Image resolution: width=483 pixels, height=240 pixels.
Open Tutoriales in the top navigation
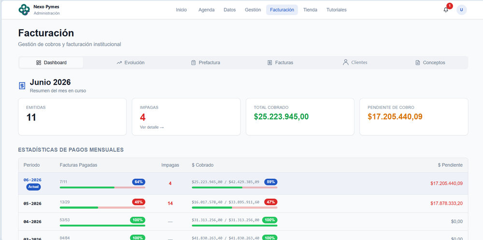(336, 10)
